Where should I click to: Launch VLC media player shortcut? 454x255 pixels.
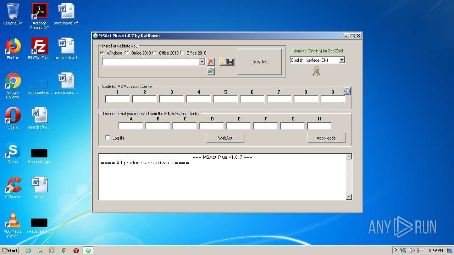13,225
